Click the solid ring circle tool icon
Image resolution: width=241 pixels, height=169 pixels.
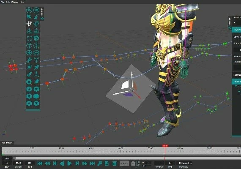pyautogui.click(x=29, y=82)
